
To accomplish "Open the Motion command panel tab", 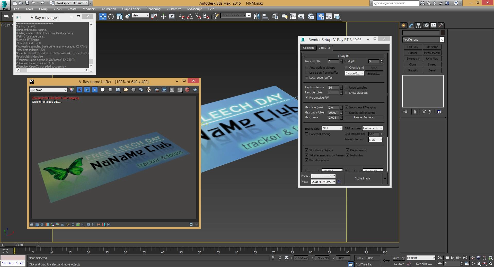I will [x=426, y=25].
